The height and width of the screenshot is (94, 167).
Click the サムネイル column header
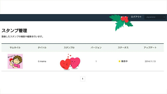click(15, 48)
